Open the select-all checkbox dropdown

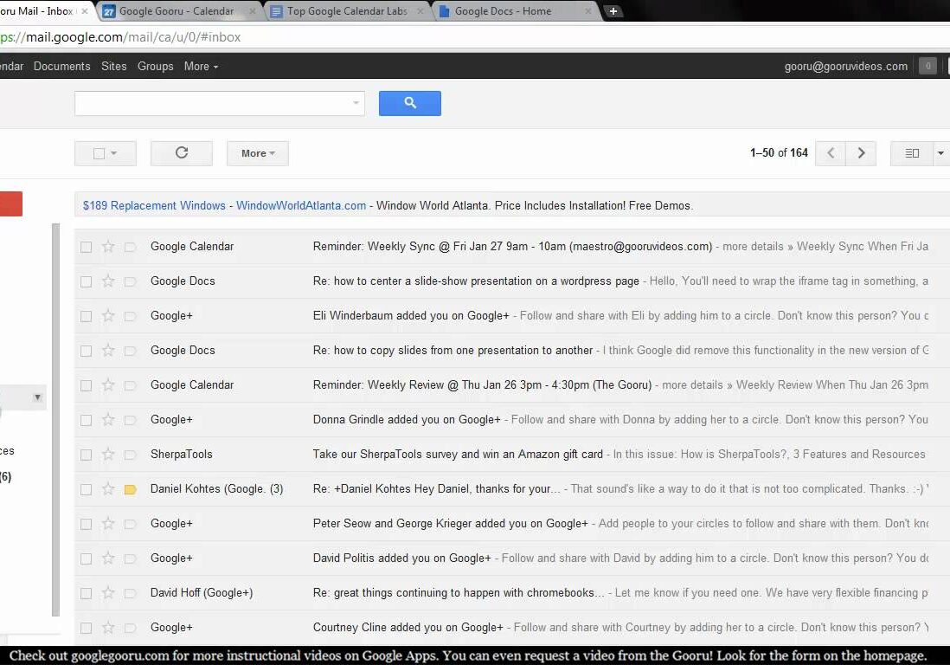(113, 153)
